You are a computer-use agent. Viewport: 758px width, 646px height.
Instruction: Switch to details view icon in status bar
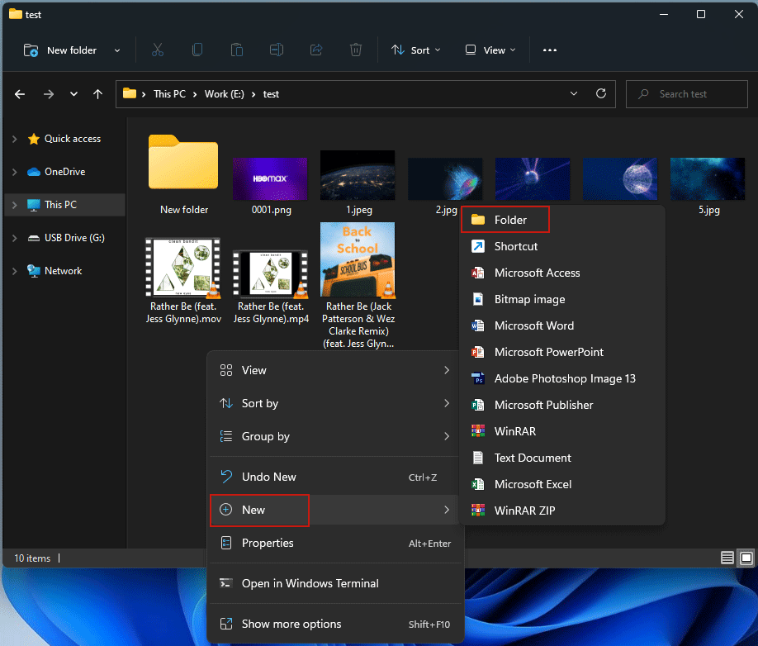click(x=727, y=558)
